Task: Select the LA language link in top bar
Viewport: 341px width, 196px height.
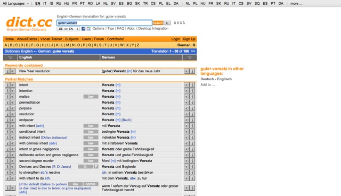Action: [98, 4]
